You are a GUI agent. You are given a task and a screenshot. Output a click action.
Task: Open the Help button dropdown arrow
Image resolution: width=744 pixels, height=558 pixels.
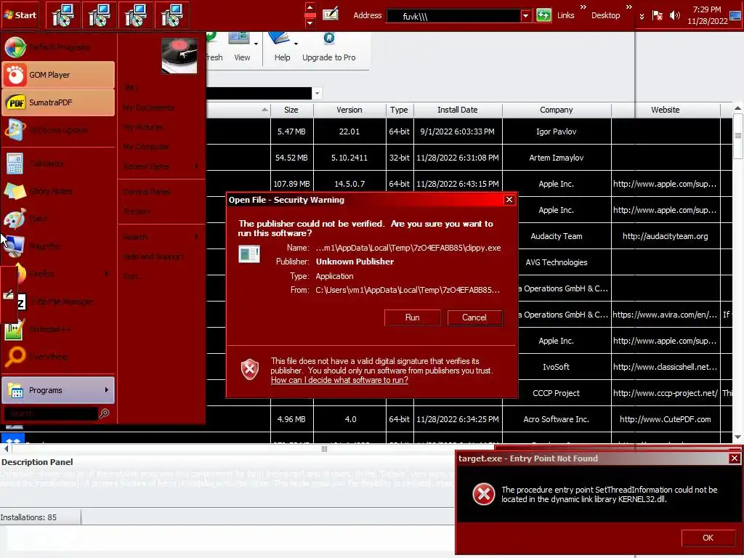296,44
